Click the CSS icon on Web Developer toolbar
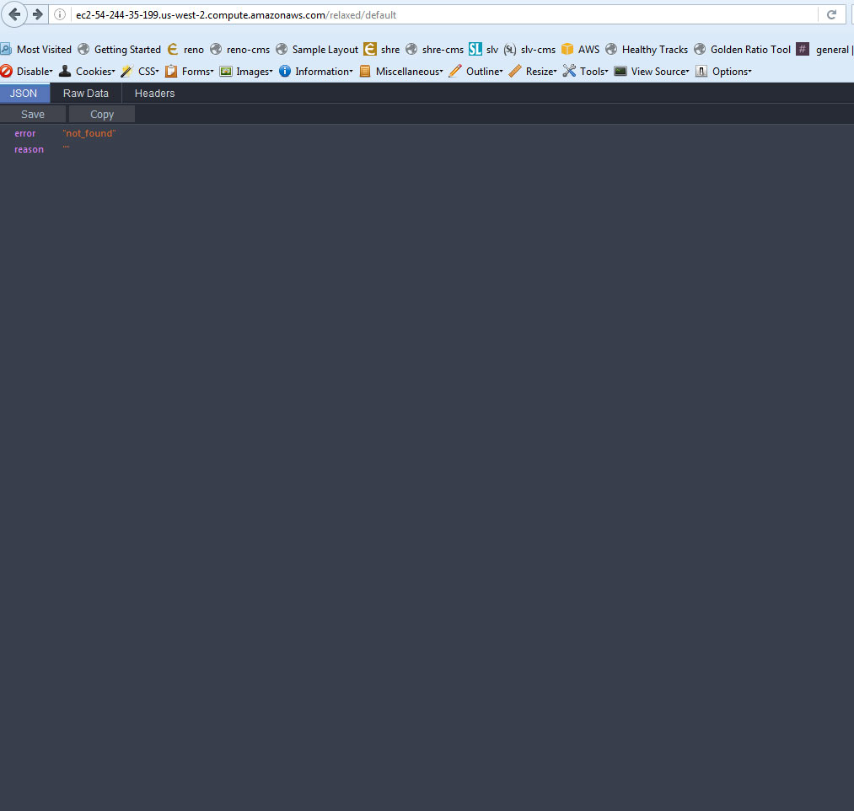854x811 pixels. tap(126, 71)
